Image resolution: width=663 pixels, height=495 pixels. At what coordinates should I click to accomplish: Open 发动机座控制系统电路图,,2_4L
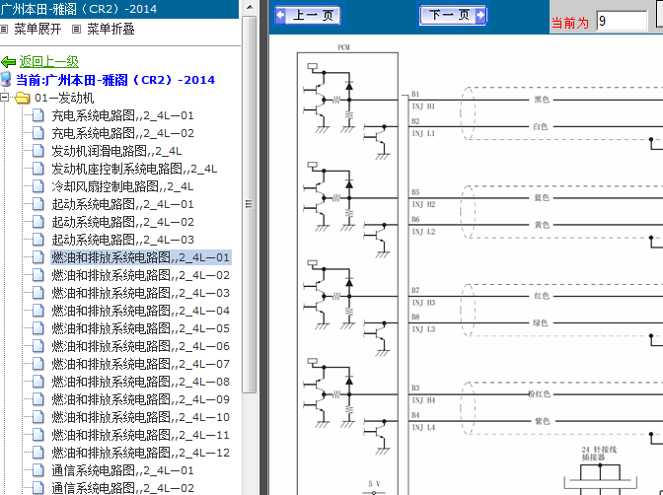134,169
